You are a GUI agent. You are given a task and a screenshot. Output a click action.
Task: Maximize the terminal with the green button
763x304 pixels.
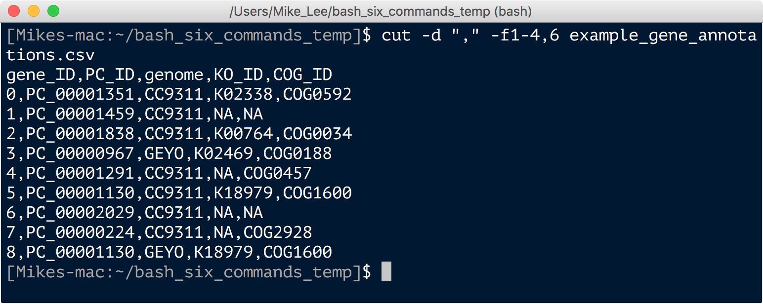53,10
